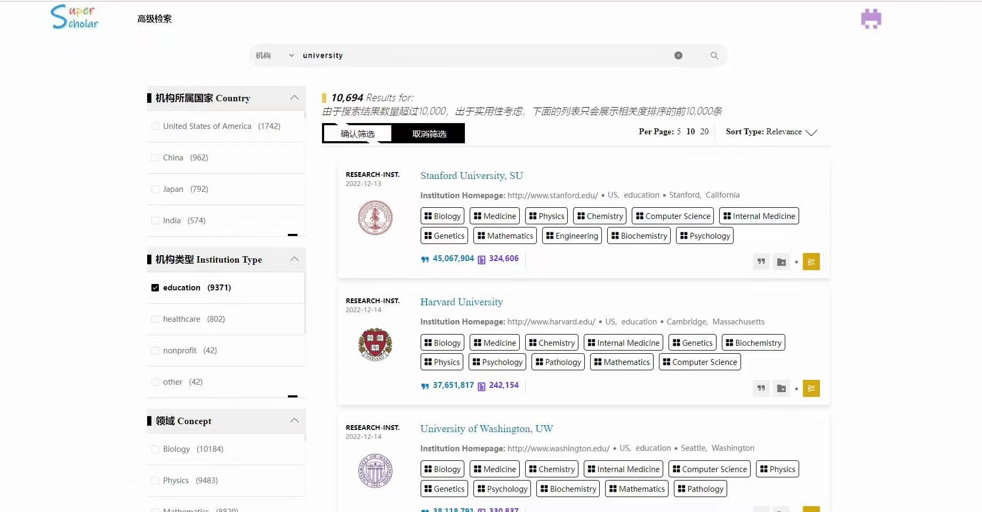Click the search magnifier icon

click(x=714, y=55)
